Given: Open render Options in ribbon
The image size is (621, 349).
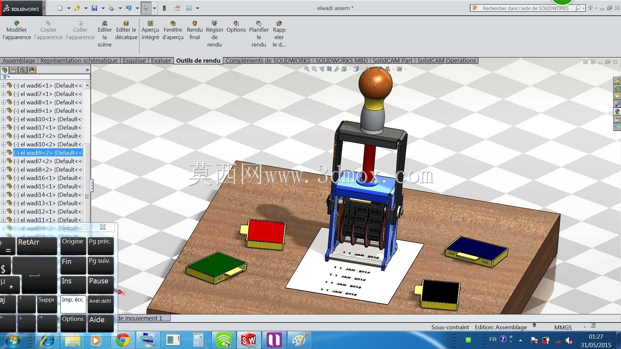Looking at the screenshot, I should (236, 27).
